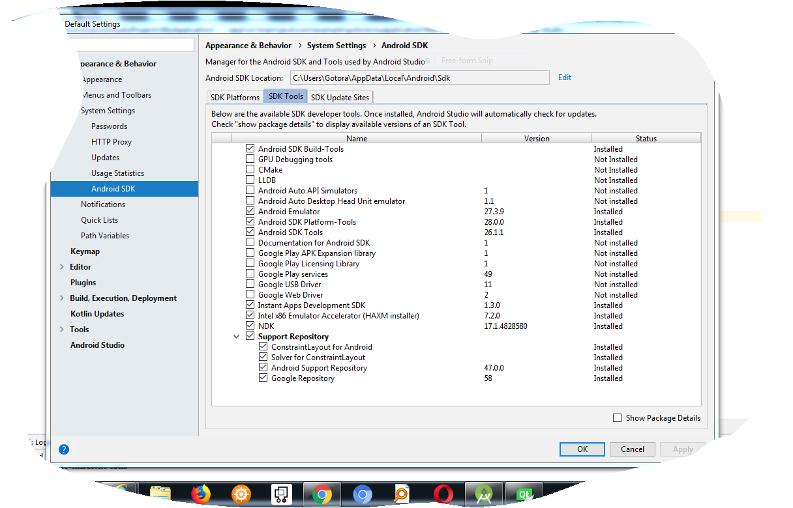Click the blue Chromium icon in the taskbar
793x508 pixels.
[363, 496]
